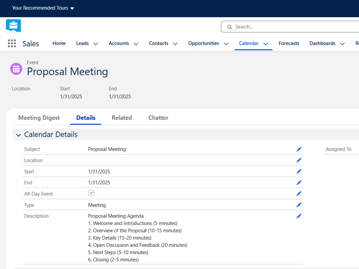The width and height of the screenshot is (359, 269).
Task: Click 'Proposal Meeting Agenda' description line
Action: [116, 216]
